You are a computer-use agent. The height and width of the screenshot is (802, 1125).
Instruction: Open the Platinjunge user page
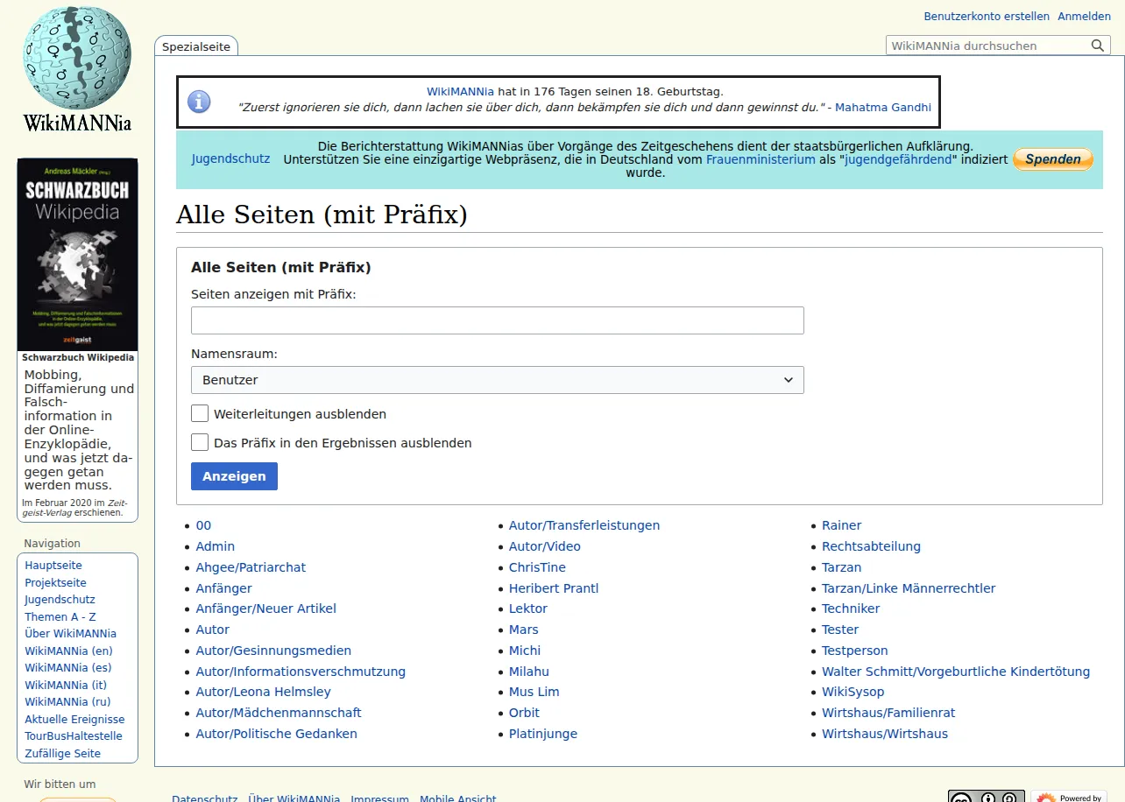pyautogui.click(x=543, y=734)
